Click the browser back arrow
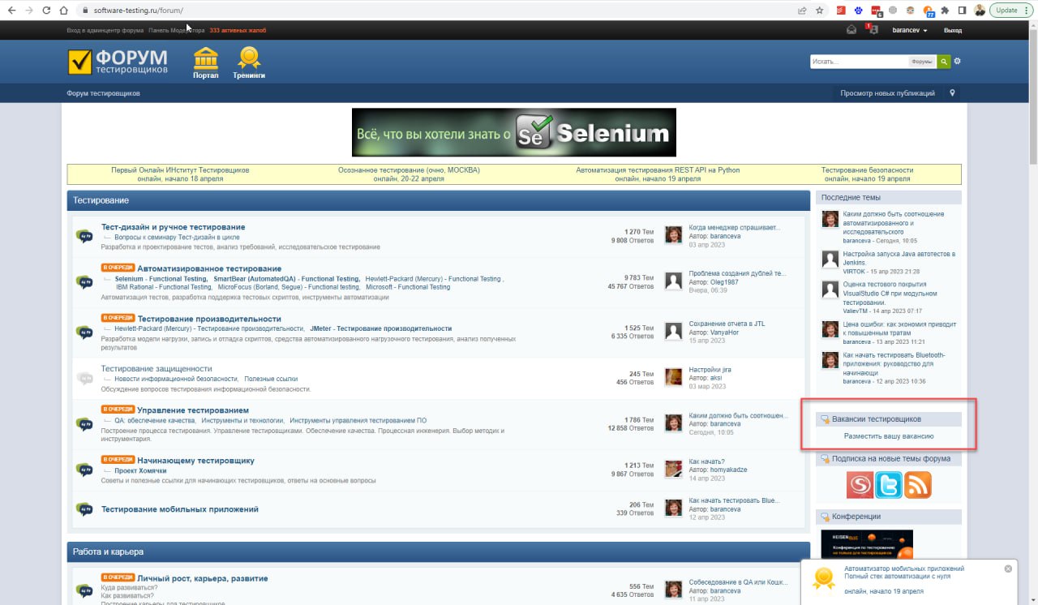The height and width of the screenshot is (605, 1038). click(x=11, y=11)
